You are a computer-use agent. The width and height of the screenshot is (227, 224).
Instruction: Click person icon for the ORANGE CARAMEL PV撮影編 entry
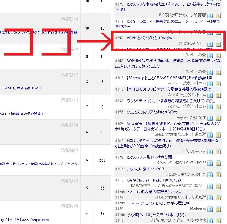(x=210, y=83)
